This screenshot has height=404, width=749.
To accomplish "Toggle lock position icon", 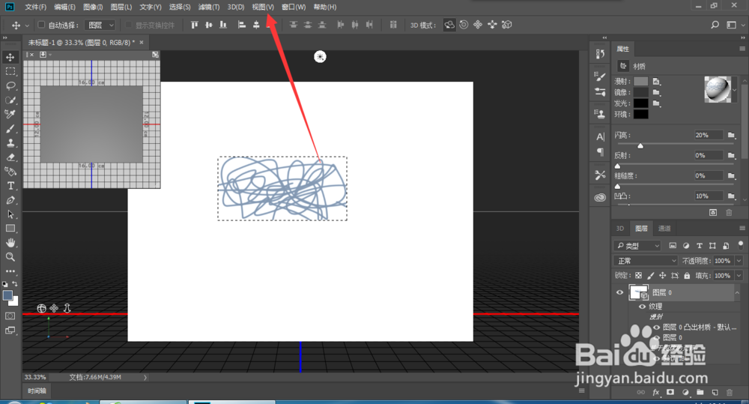I will click(663, 275).
